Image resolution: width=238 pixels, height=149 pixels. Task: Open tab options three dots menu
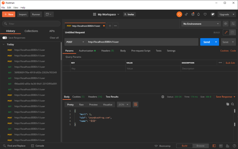click(x=115, y=26)
